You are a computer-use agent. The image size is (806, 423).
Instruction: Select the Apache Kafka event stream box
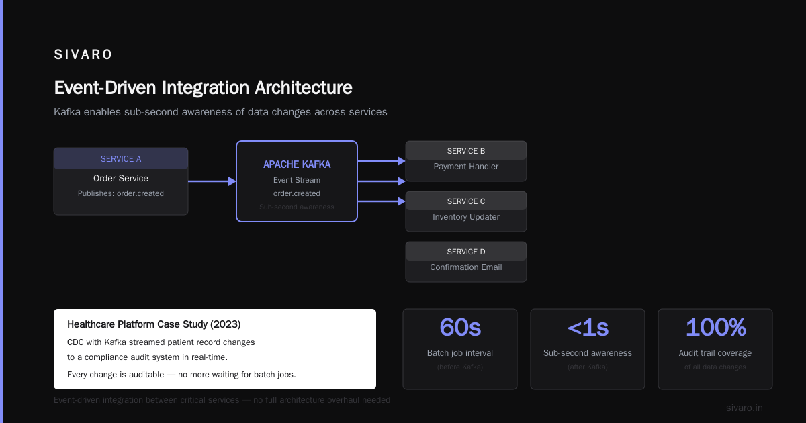297,181
